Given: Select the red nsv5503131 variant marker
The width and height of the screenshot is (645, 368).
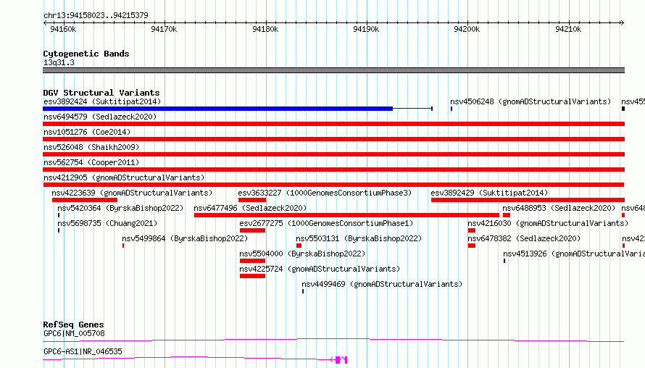Looking at the screenshot, I should [299, 246].
